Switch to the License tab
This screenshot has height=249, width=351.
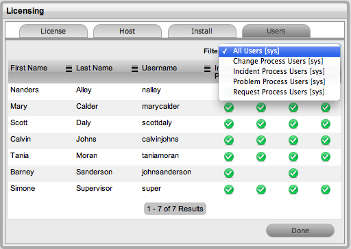[53, 31]
